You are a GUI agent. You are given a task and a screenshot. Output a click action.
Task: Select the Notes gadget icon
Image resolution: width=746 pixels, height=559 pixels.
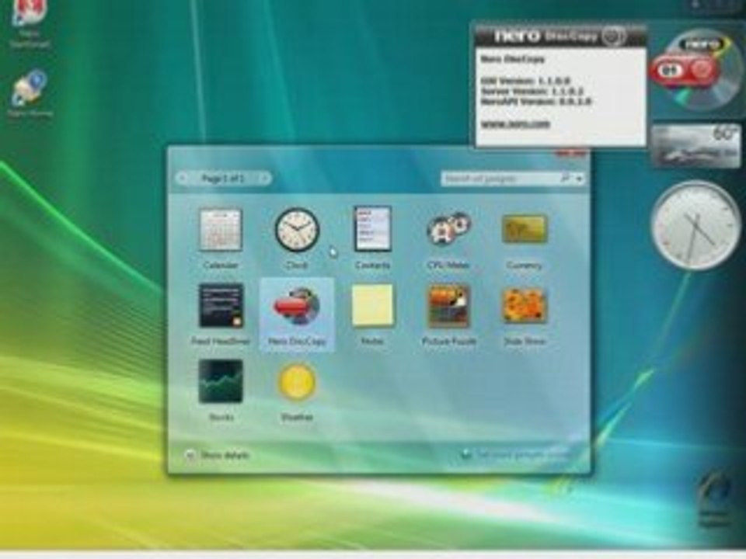[x=372, y=306]
